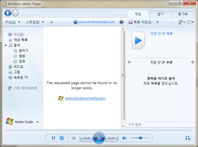Open 기타 라이브러리 other libraries

[x=25, y=88]
